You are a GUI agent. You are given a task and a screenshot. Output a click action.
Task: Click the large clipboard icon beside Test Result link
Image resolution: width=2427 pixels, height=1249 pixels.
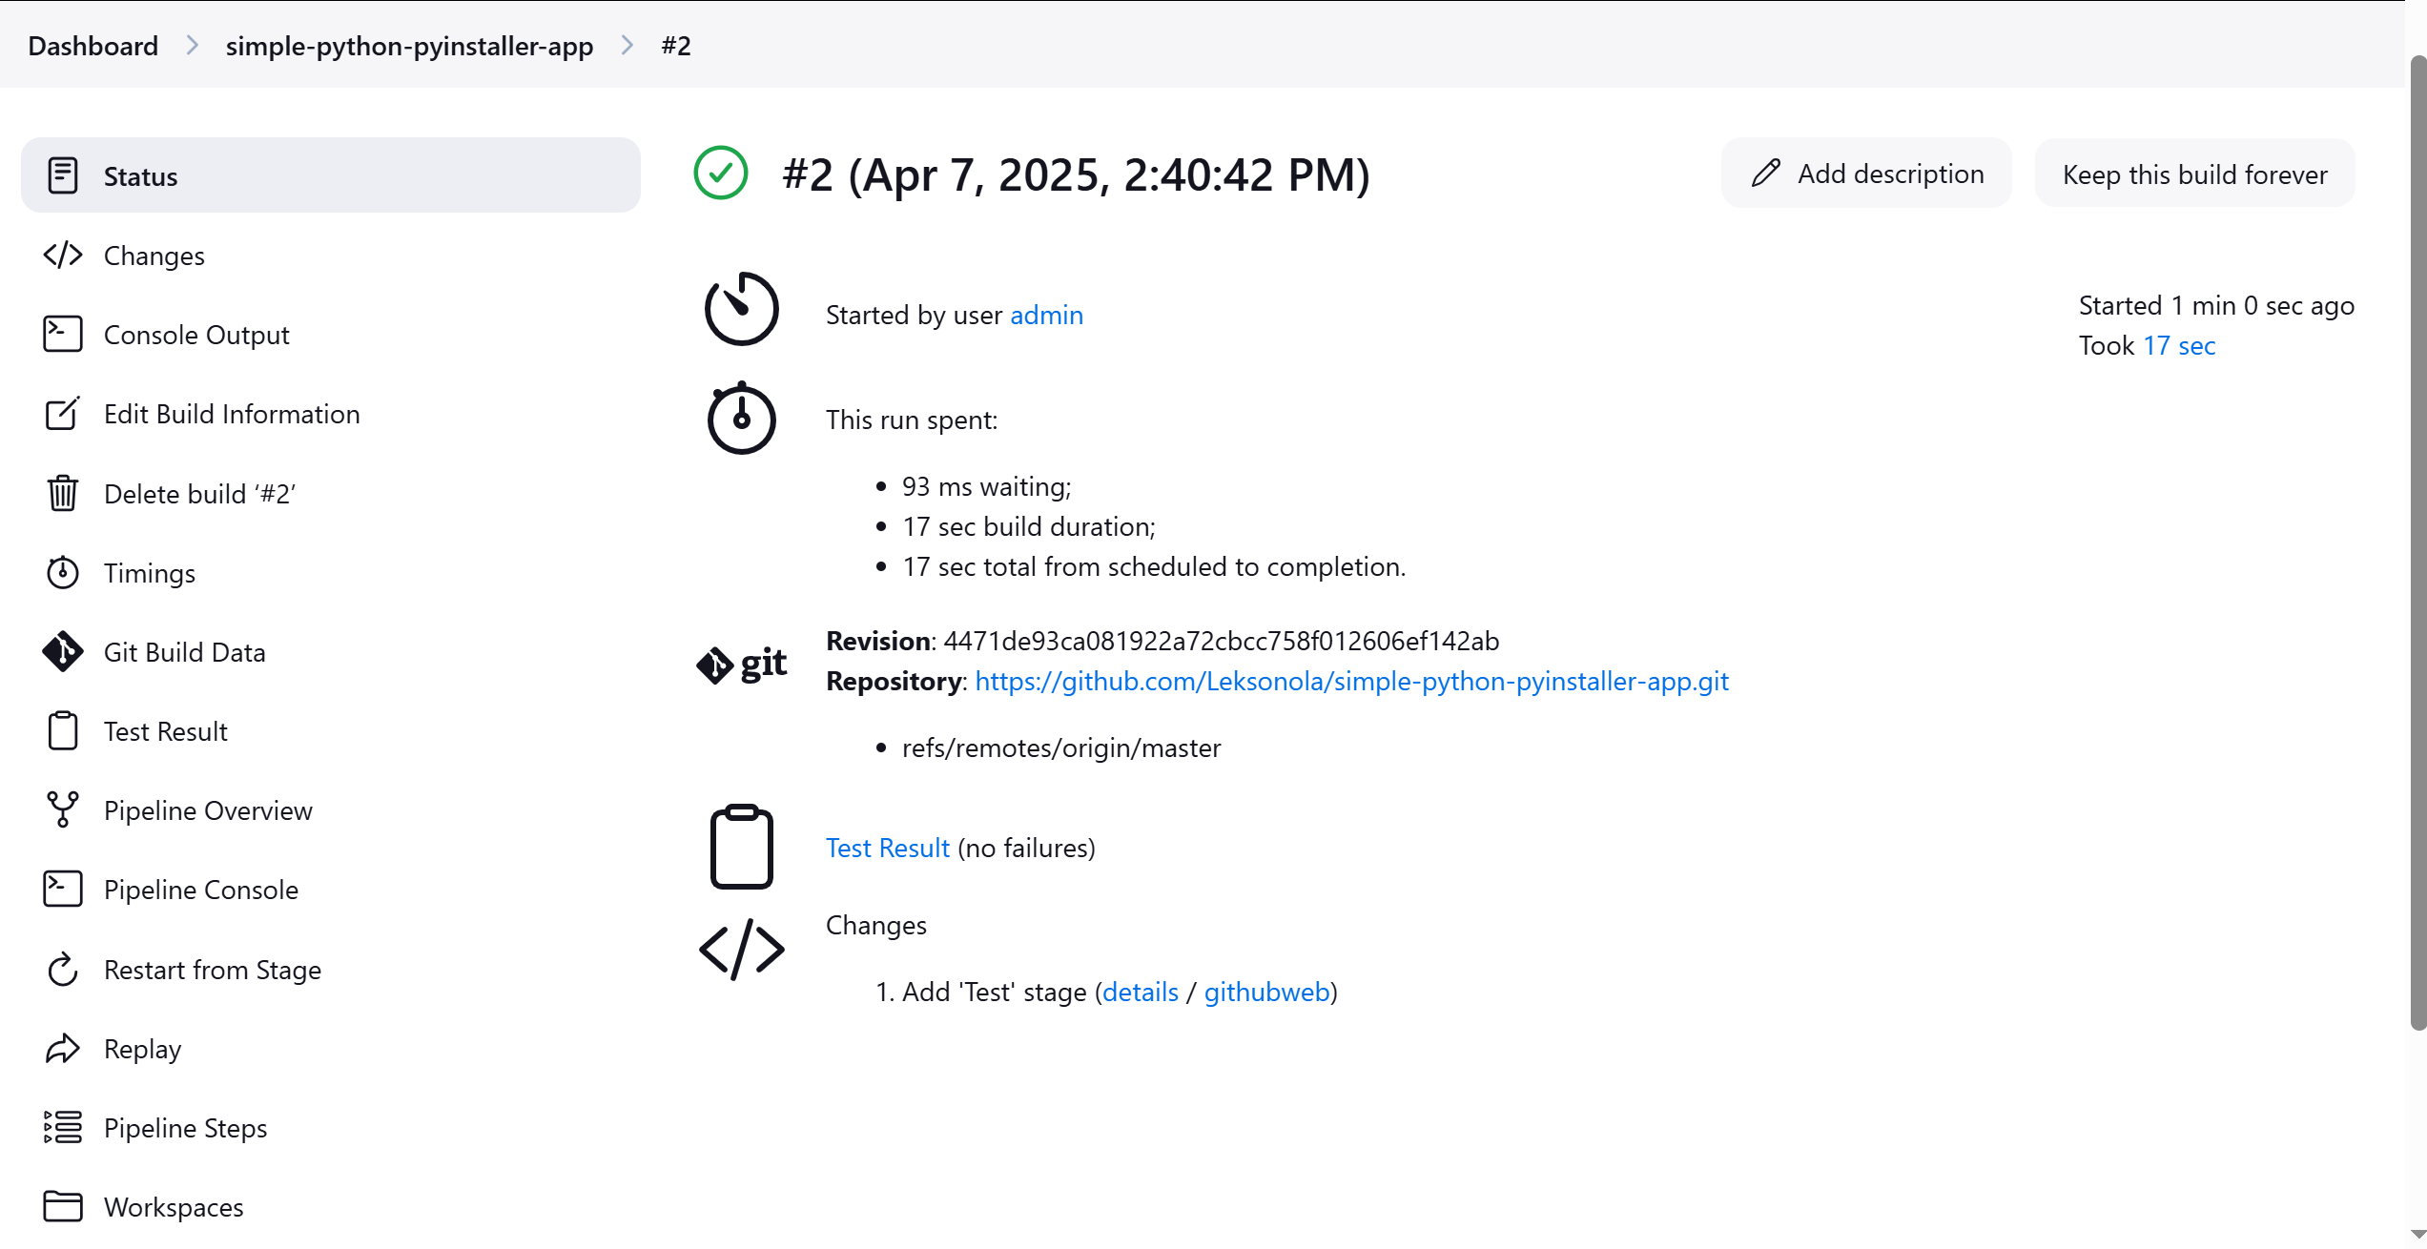(742, 847)
